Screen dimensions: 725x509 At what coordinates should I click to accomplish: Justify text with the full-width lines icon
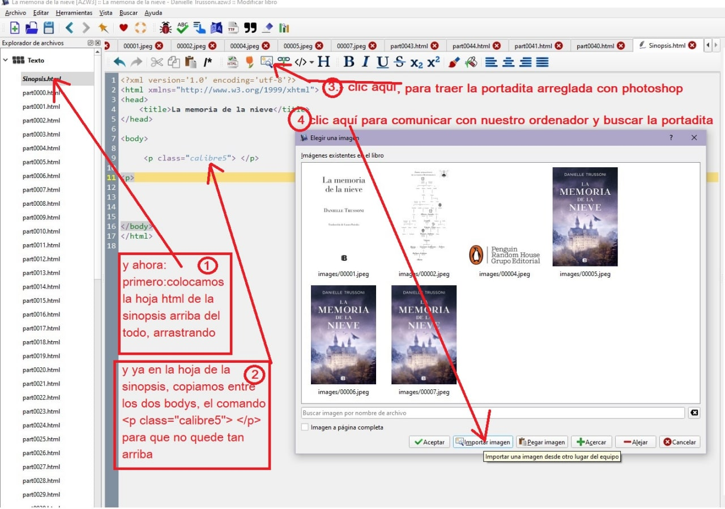pyautogui.click(x=542, y=62)
